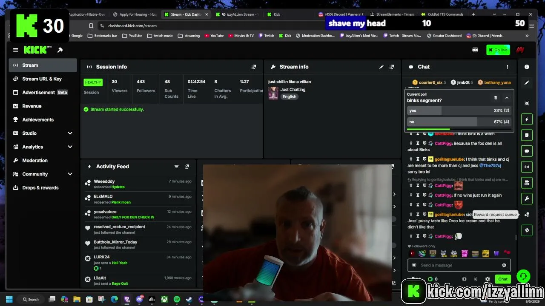
Task: Click the green headset support button
Action: pyautogui.click(x=523, y=277)
